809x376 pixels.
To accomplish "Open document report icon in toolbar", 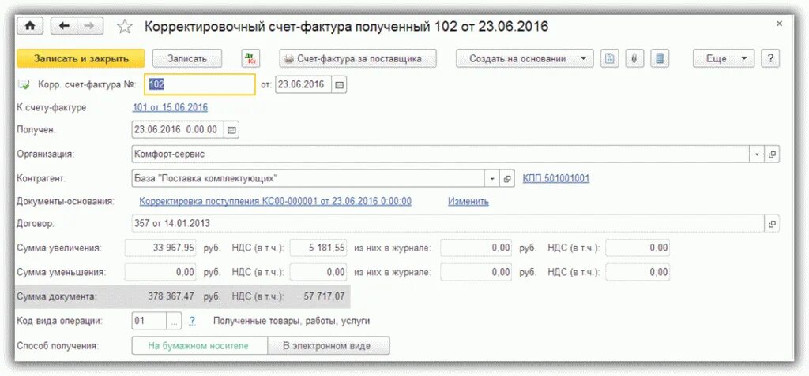I will (x=609, y=58).
